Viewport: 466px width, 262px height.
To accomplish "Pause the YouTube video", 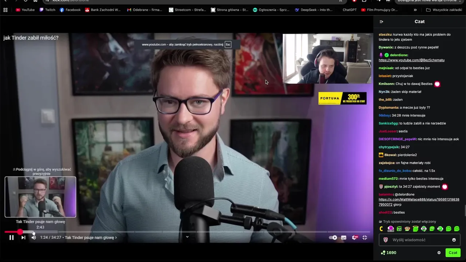I will 11,238.
